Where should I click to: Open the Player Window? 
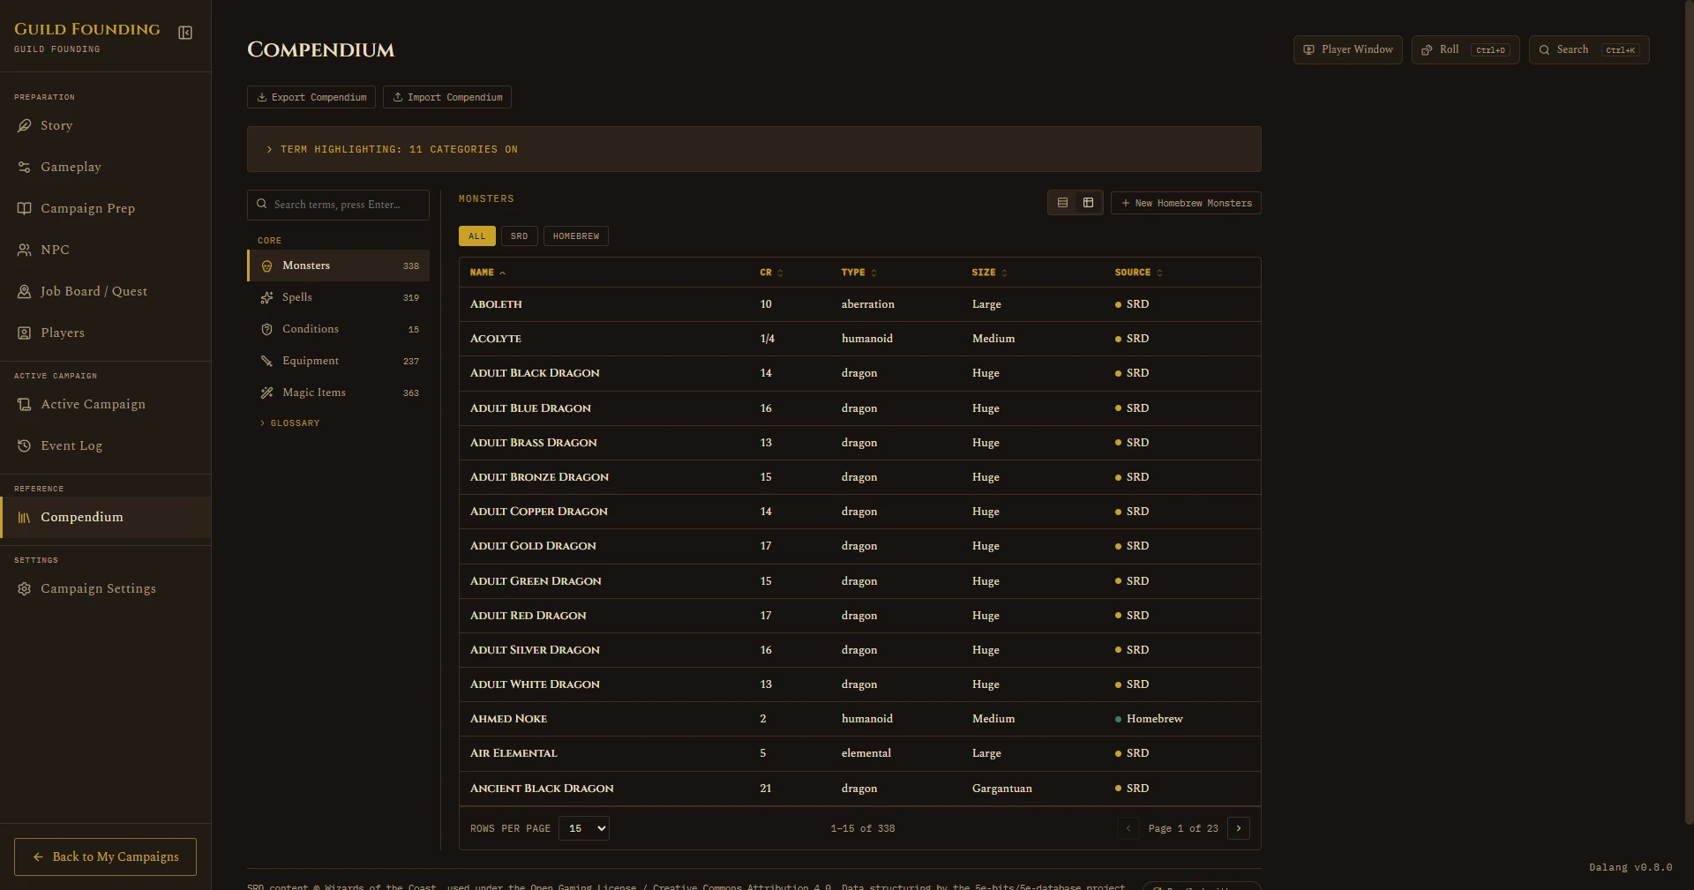(1348, 49)
